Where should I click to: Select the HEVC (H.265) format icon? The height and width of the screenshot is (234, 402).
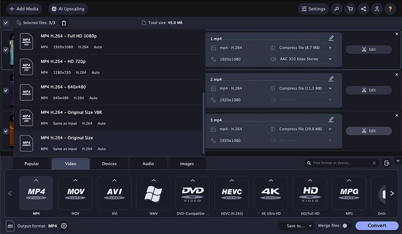point(231,193)
